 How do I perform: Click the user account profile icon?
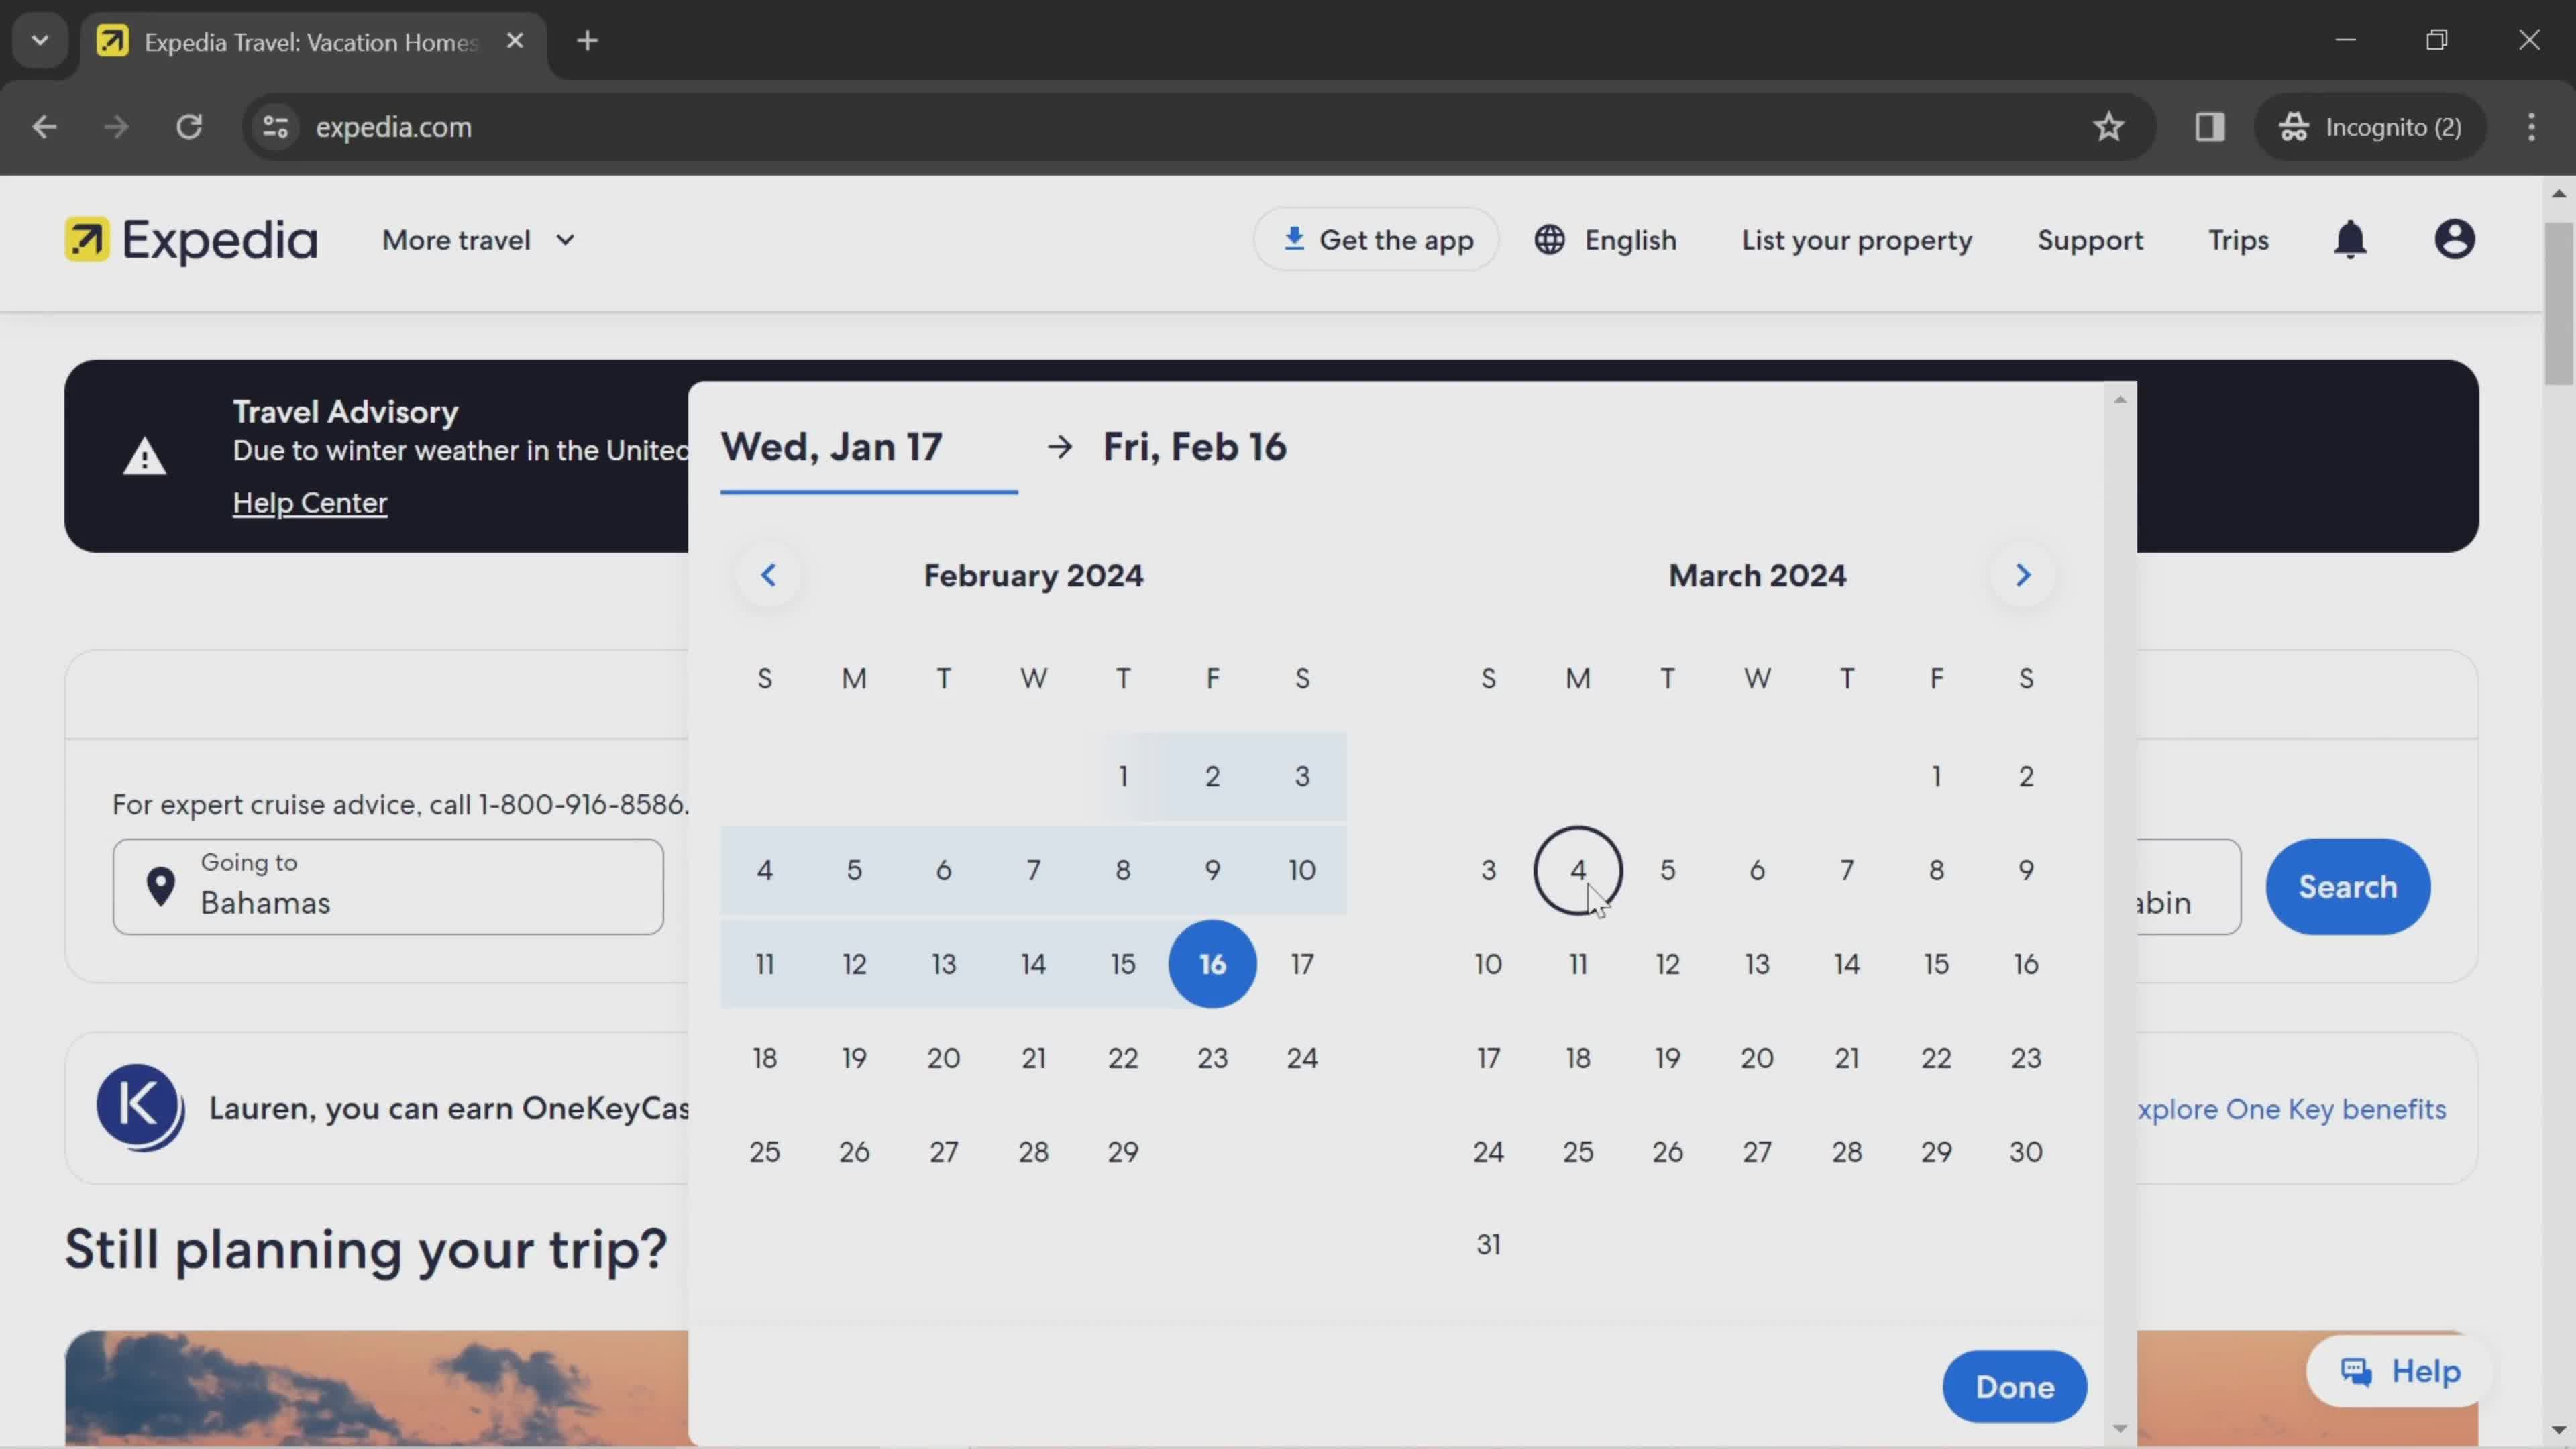[2456, 239]
